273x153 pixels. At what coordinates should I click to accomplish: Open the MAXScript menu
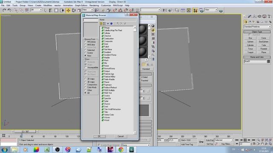tap(118, 6)
